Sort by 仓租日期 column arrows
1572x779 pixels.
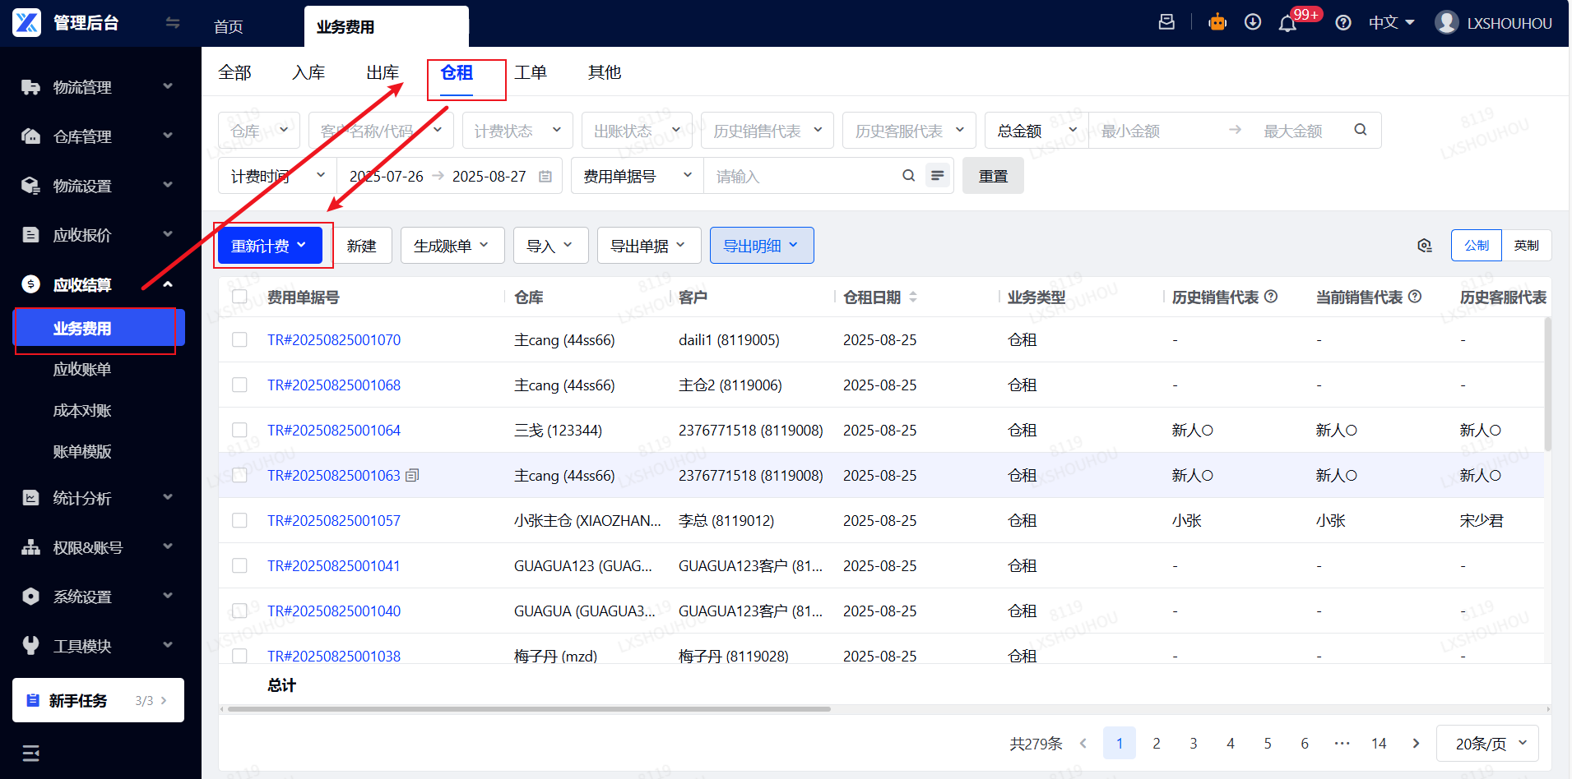pos(913,297)
